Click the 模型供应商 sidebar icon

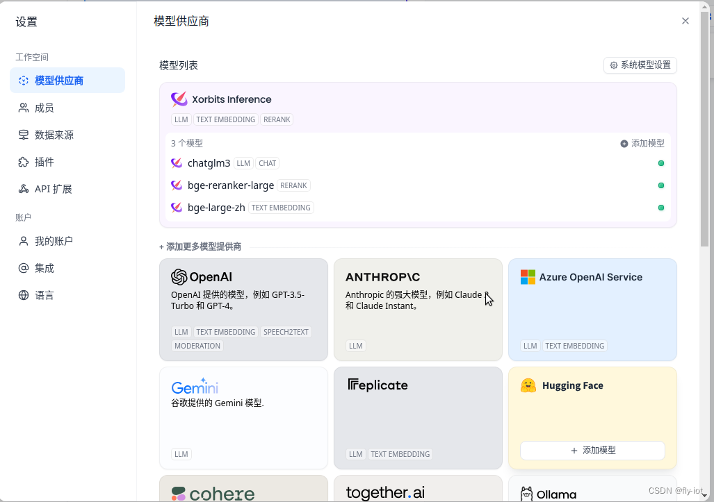[23, 81]
